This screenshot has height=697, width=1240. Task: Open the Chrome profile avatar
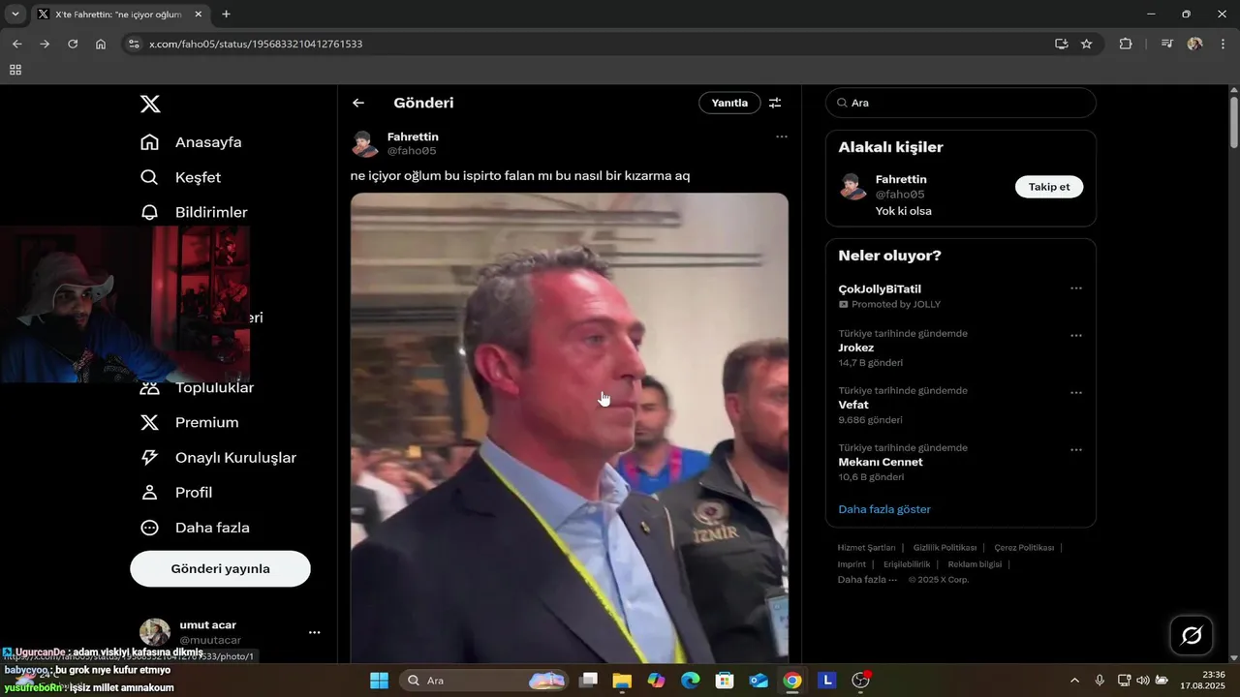[x=1194, y=44]
